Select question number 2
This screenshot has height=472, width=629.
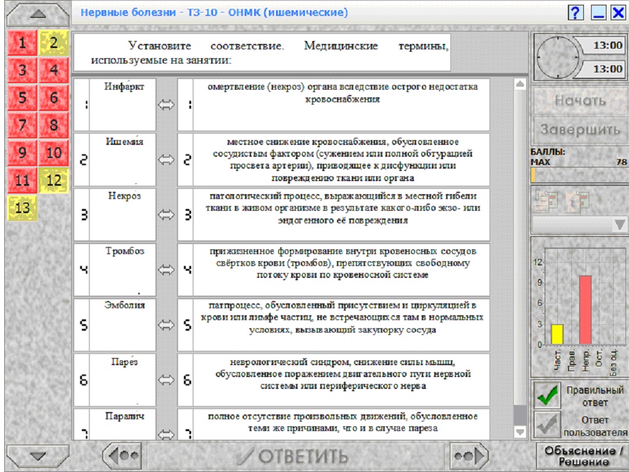tap(54, 43)
